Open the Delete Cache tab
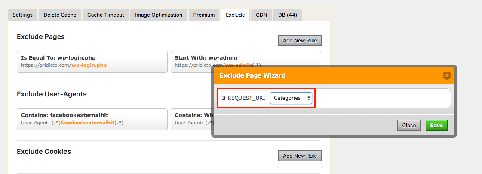The image size is (482, 174). pos(60,15)
